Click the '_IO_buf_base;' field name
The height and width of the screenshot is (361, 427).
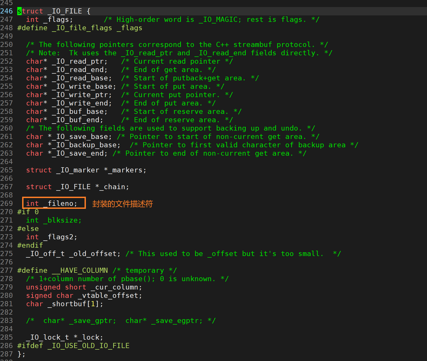point(80,111)
